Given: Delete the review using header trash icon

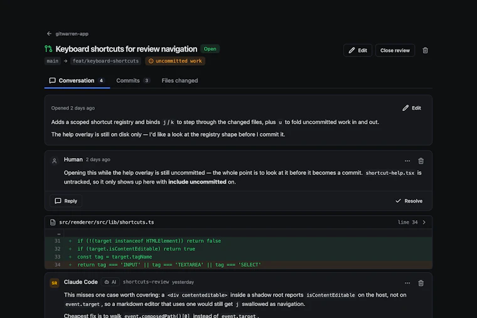Looking at the screenshot, I should 426,50.
